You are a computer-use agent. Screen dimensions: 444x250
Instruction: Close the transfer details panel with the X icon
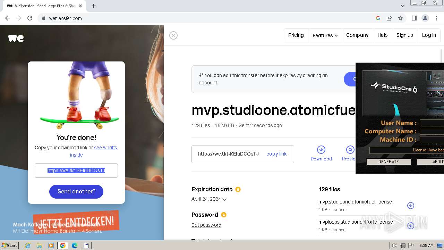click(173, 35)
